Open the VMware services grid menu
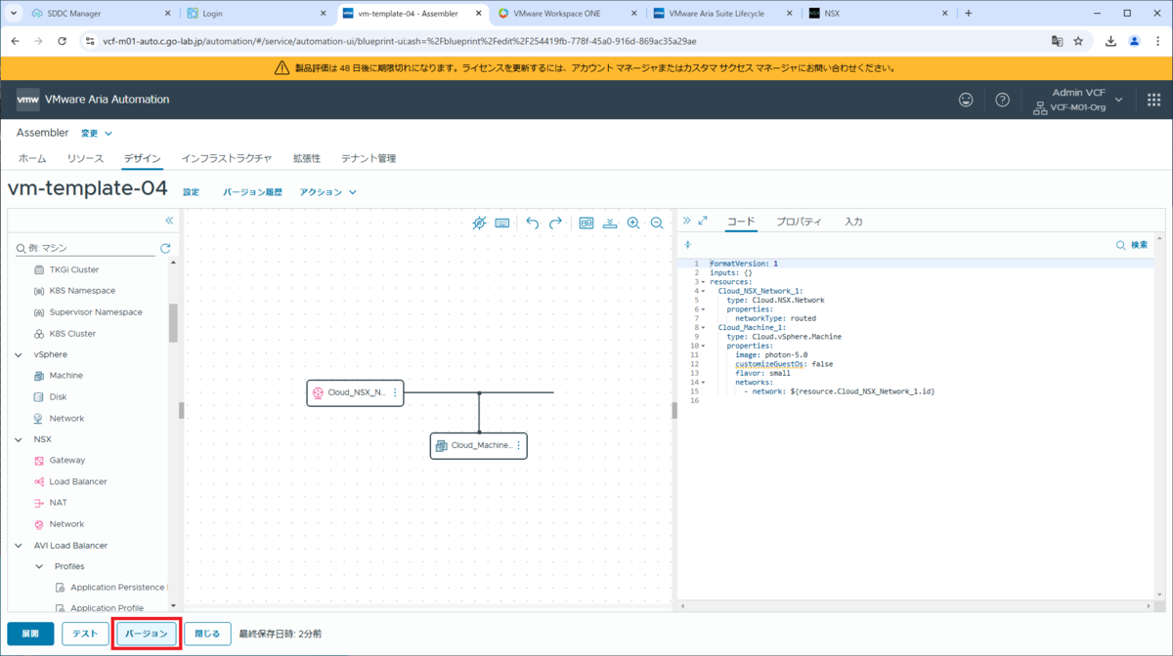The width and height of the screenshot is (1173, 656). [x=1153, y=100]
